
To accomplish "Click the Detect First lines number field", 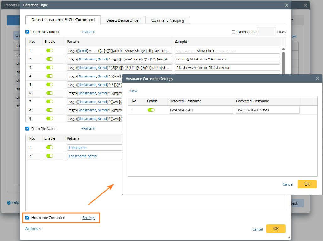I will point(266,32).
